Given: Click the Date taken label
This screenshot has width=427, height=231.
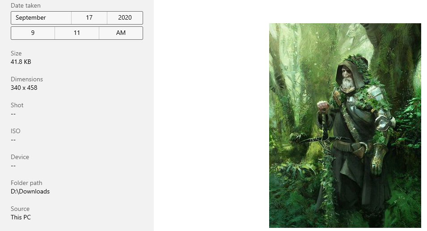Looking at the screenshot, I should [25, 5].
